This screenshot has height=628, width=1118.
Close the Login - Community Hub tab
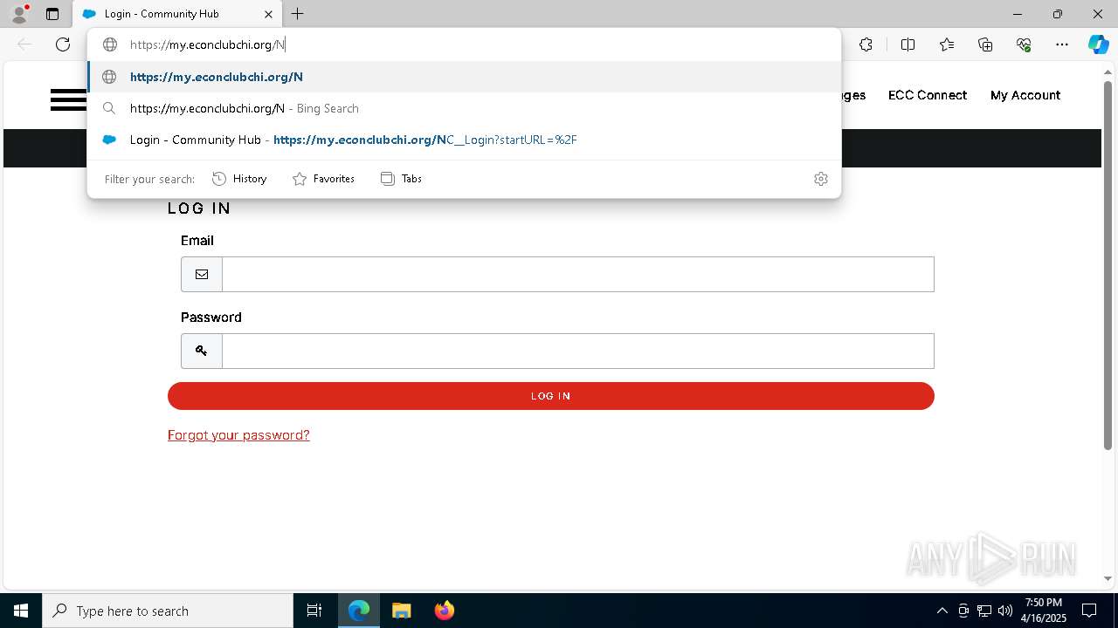pyautogui.click(x=268, y=14)
